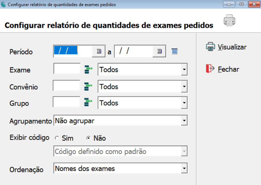Screen dimensions: 261x185
Task: Open the Exame dropdown showing Todos
Action: click(184, 69)
